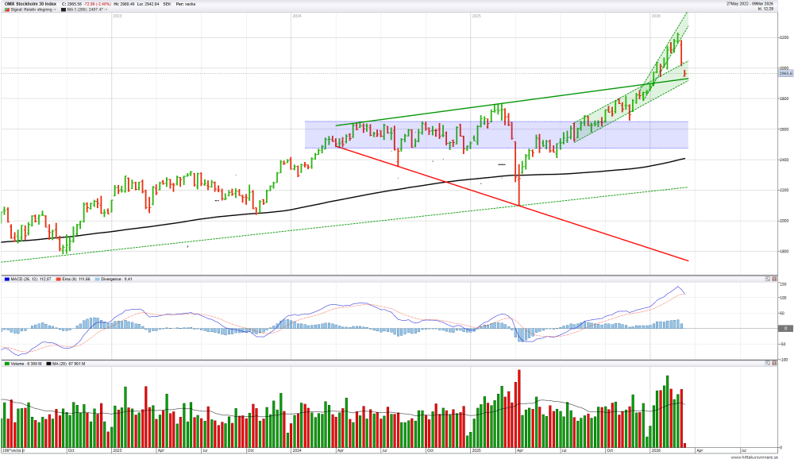Click the current price tag 2965.6 on axis
Image resolution: width=794 pixels, height=459 pixels.
(785, 74)
